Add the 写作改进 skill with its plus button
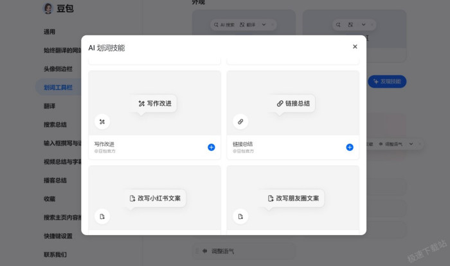Image resolution: width=450 pixels, height=266 pixels. (x=212, y=147)
